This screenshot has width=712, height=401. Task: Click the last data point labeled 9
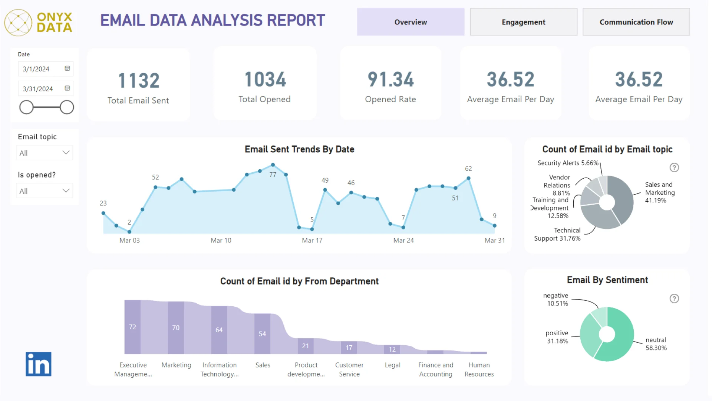pos(495,225)
